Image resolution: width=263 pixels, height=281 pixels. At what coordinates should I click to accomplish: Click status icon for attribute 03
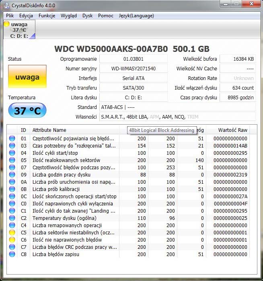12,146
